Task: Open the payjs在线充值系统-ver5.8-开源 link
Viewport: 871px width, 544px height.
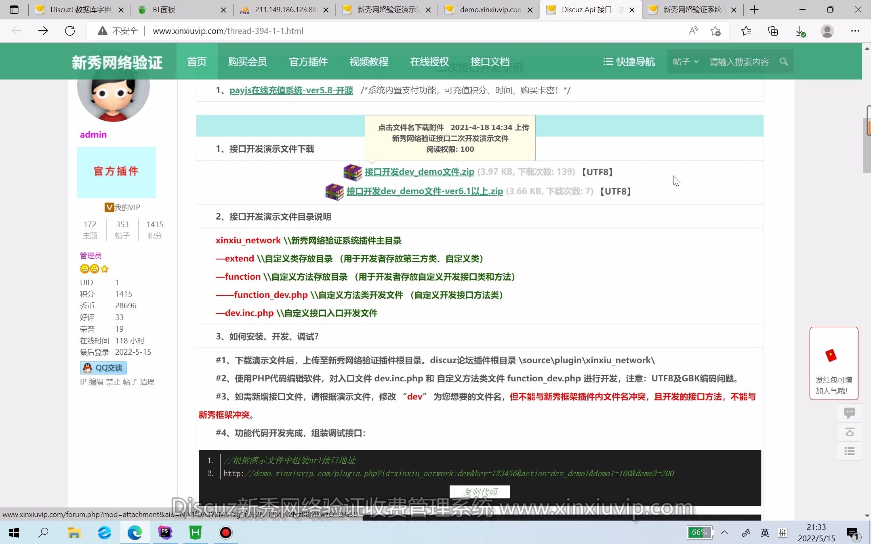Action: [x=291, y=90]
